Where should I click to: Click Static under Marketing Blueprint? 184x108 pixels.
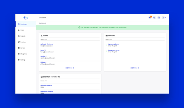coord(42,87)
